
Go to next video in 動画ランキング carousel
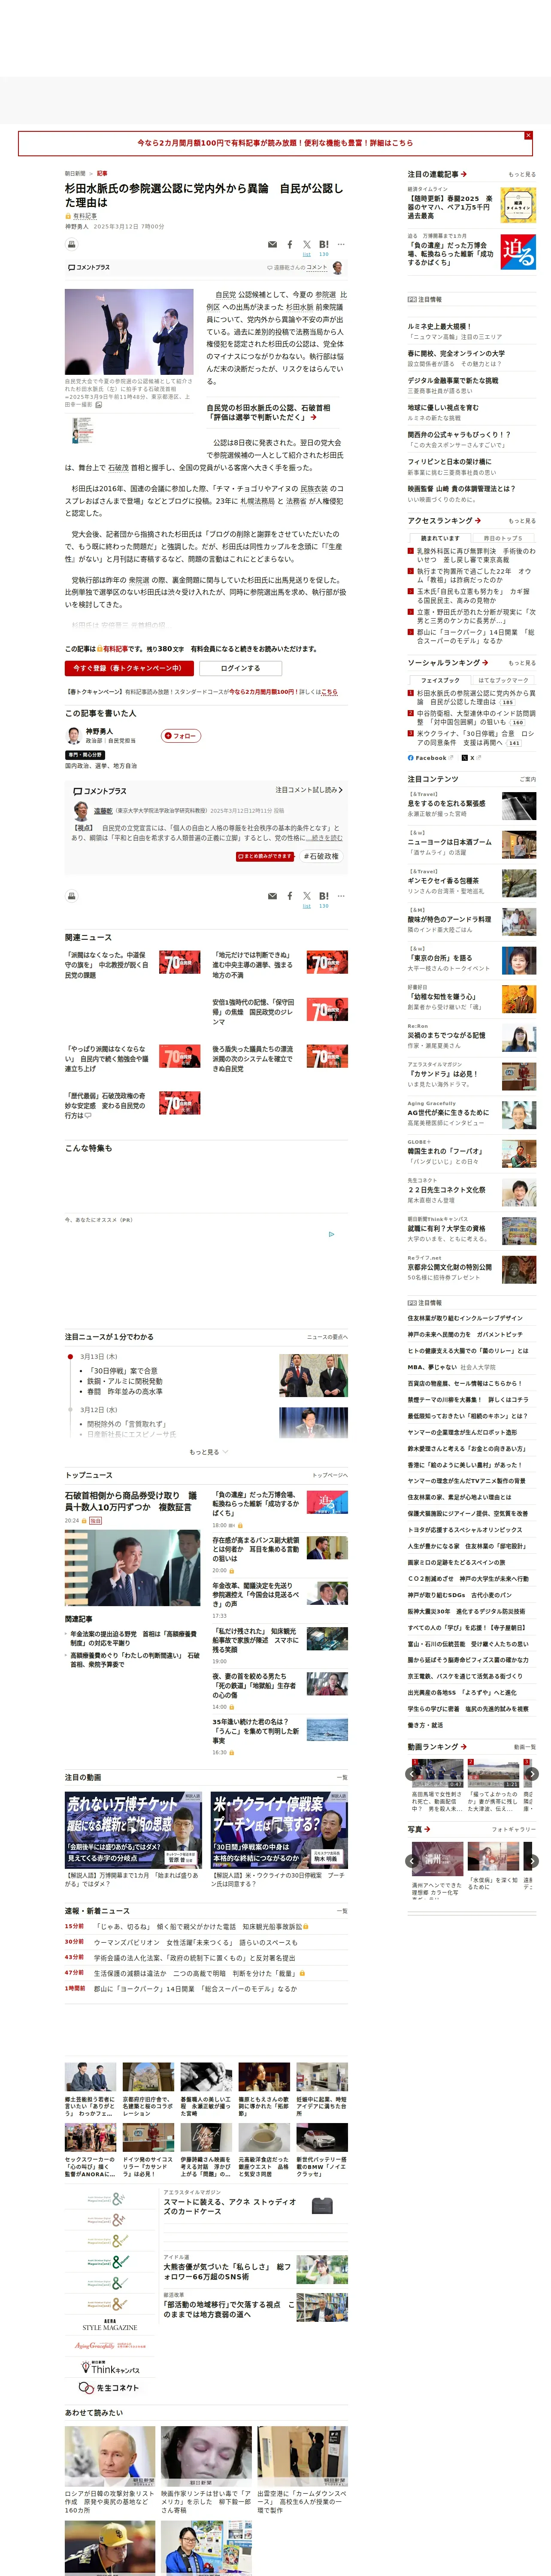point(532,1774)
